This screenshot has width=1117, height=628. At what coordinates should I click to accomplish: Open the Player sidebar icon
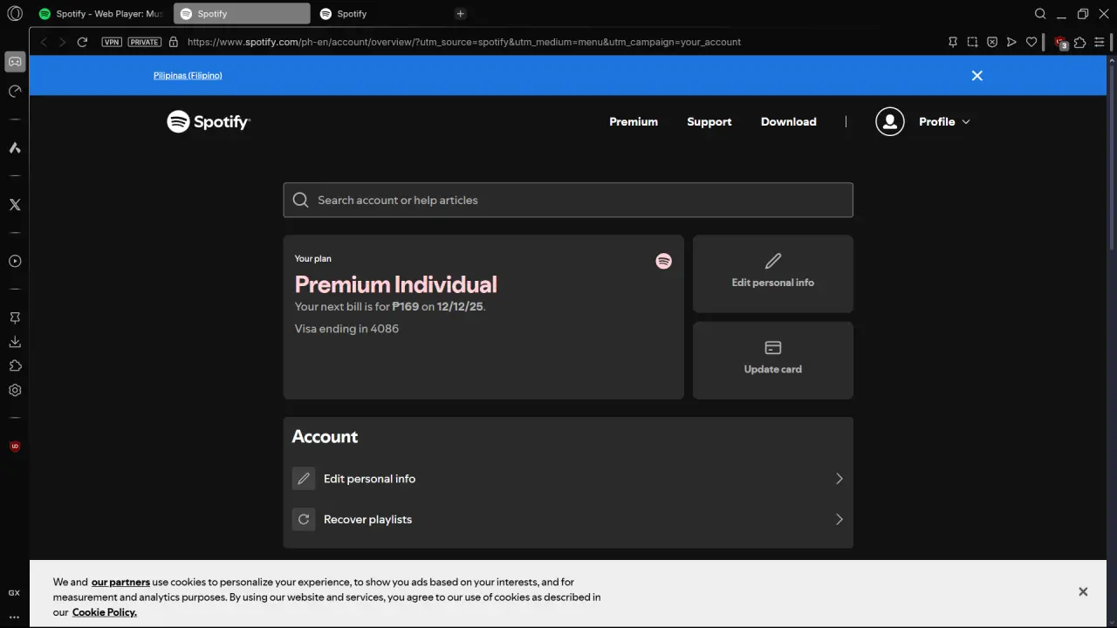[15, 261]
